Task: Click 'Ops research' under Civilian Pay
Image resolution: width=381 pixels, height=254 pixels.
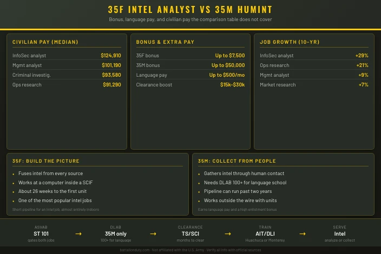Action: pyautogui.click(x=27, y=85)
